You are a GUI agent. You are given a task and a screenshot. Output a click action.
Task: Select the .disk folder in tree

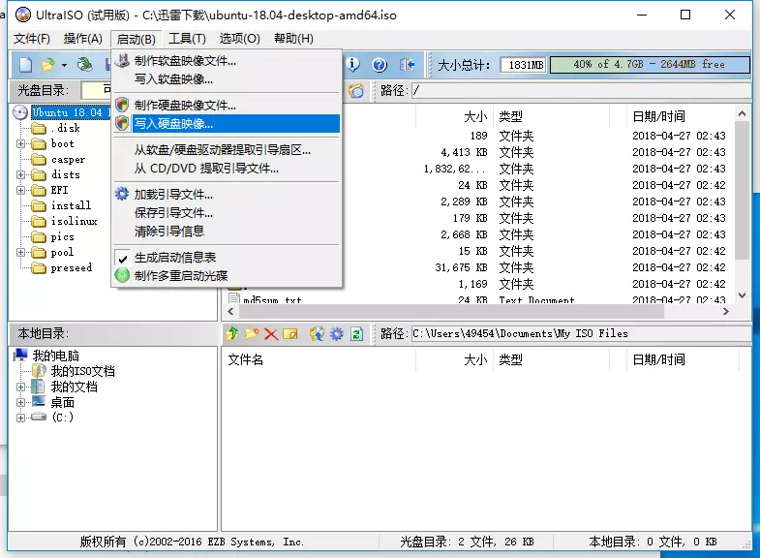[x=66, y=128]
